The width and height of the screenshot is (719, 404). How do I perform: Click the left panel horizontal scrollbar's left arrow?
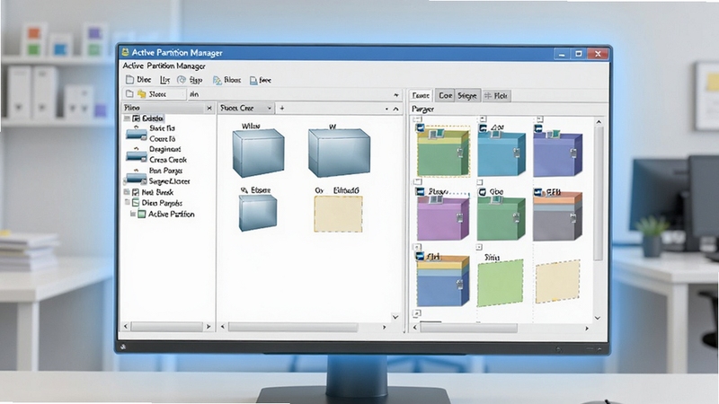coord(126,327)
